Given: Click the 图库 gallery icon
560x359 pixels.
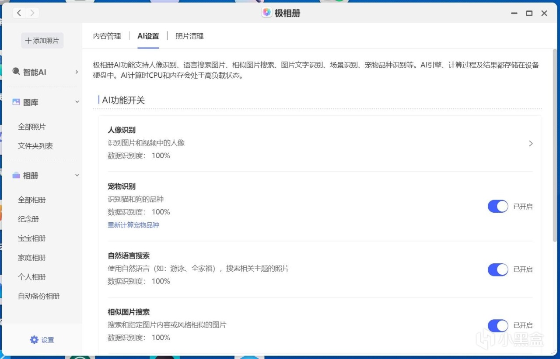Looking at the screenshot, I should pos(16,102).
